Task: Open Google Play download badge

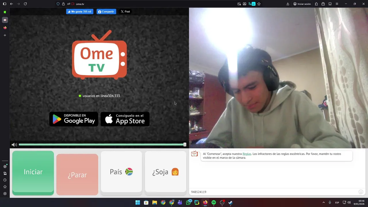Action: (74, 119)
